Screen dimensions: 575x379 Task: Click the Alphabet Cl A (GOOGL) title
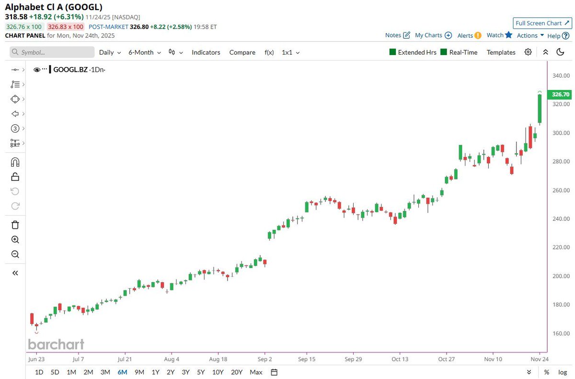tap(53, 7)
